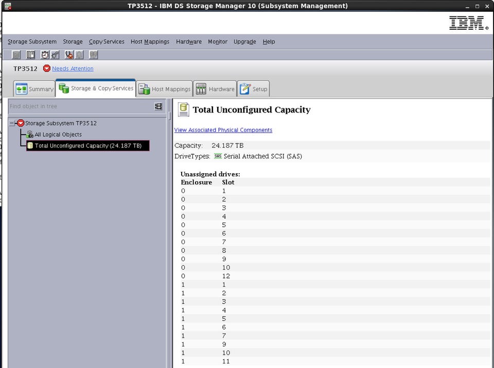Screen dimensions: 494x368
Task: Click the stopwatch monitor toolbar icon
Action: tap(45, 55)
